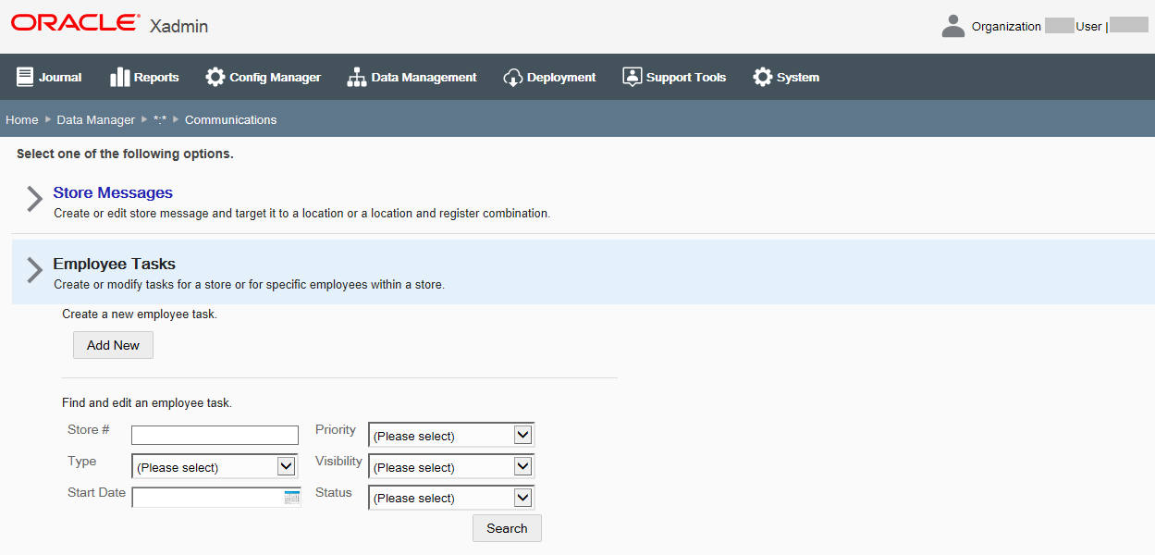Click the Config Manager gear icon
The image size is (1155, 555).
(216, 77)
